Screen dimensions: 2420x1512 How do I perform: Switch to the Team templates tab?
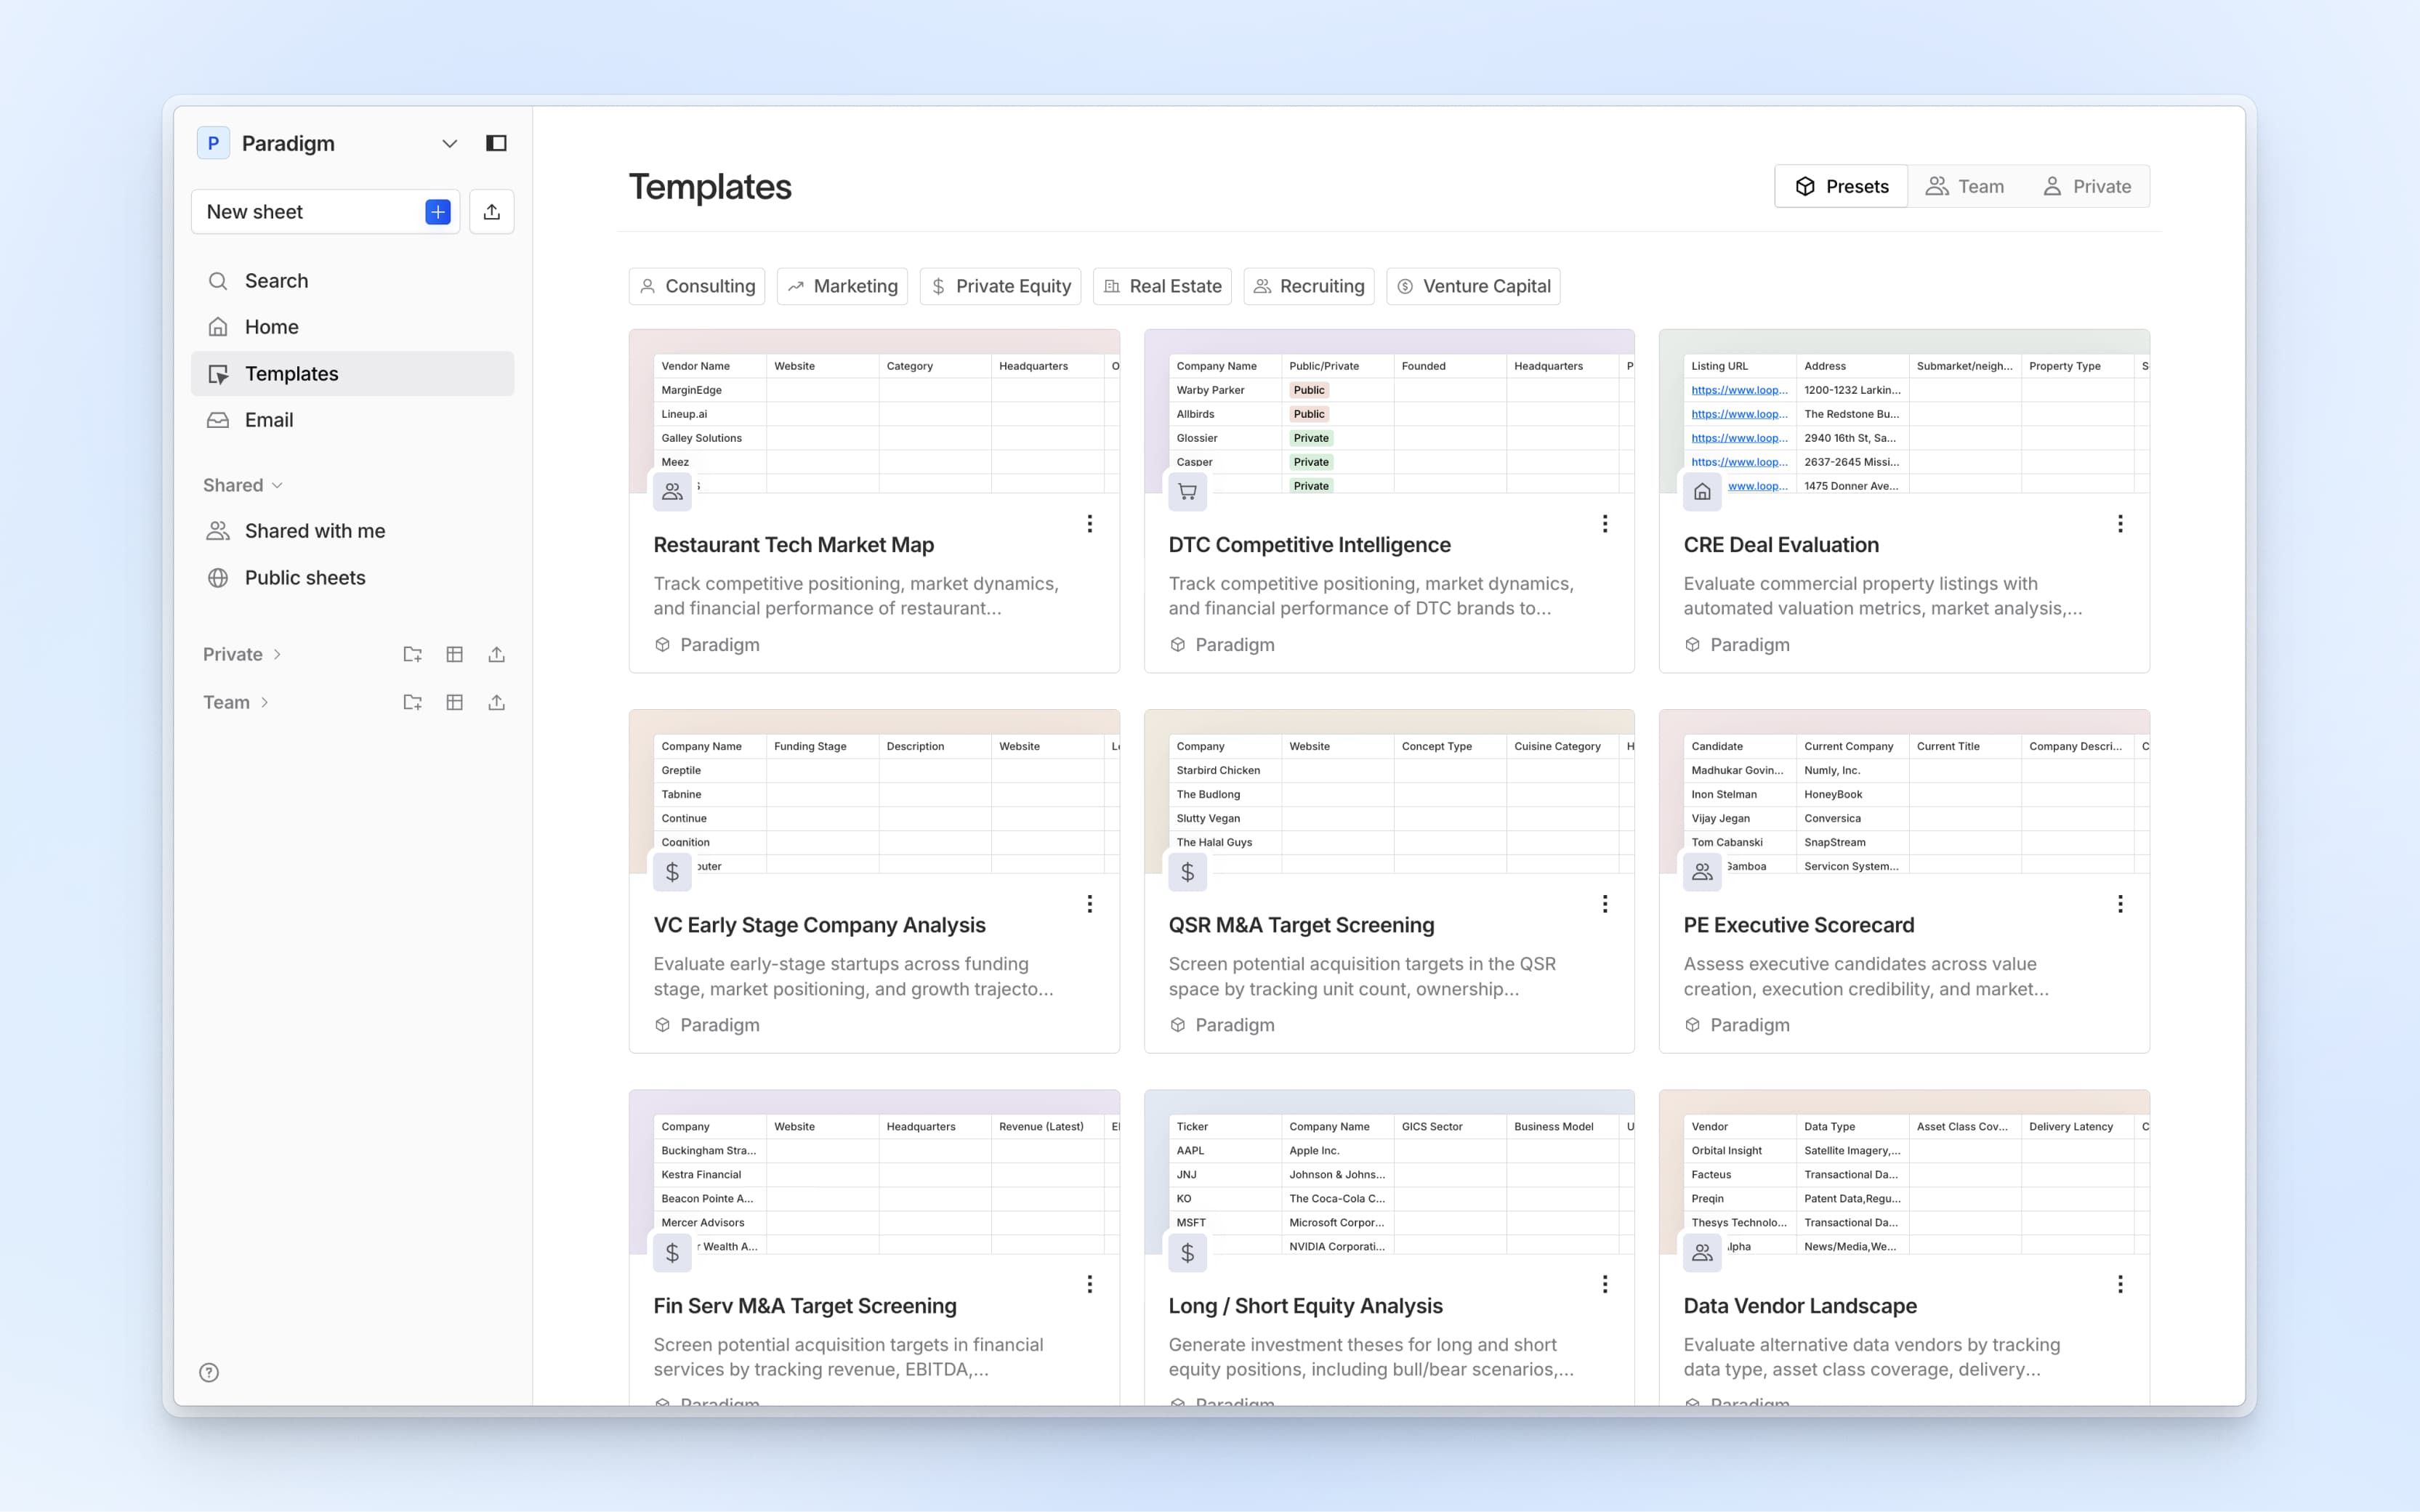click(1964, 186)
